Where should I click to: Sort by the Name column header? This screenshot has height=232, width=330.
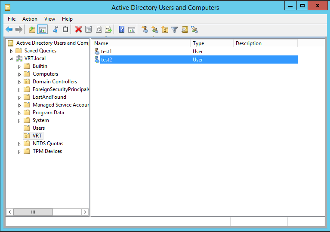coord(141,43)
